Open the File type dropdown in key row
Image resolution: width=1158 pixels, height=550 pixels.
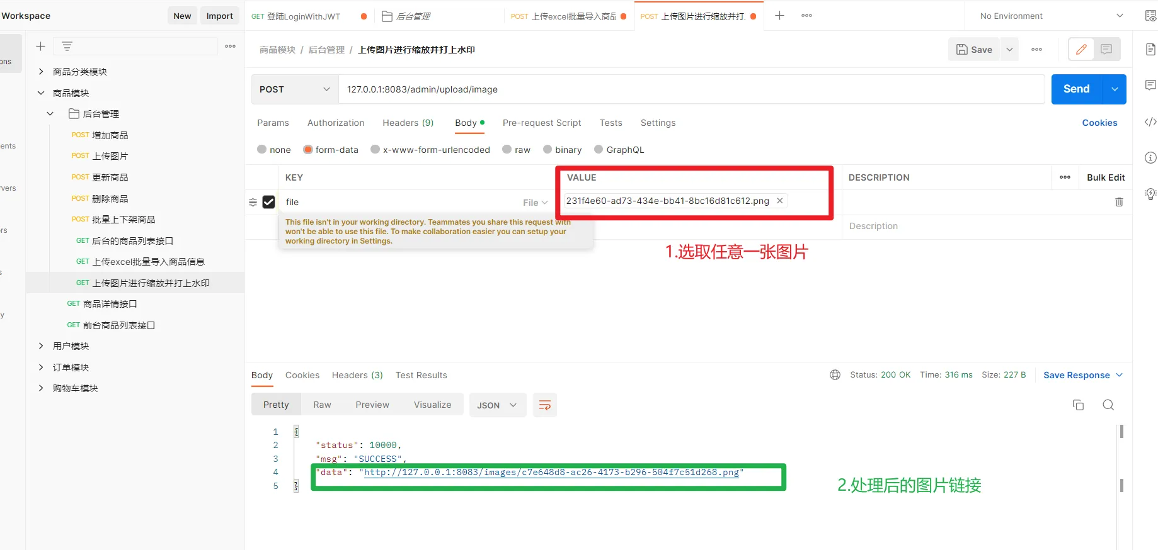point(536,203)
